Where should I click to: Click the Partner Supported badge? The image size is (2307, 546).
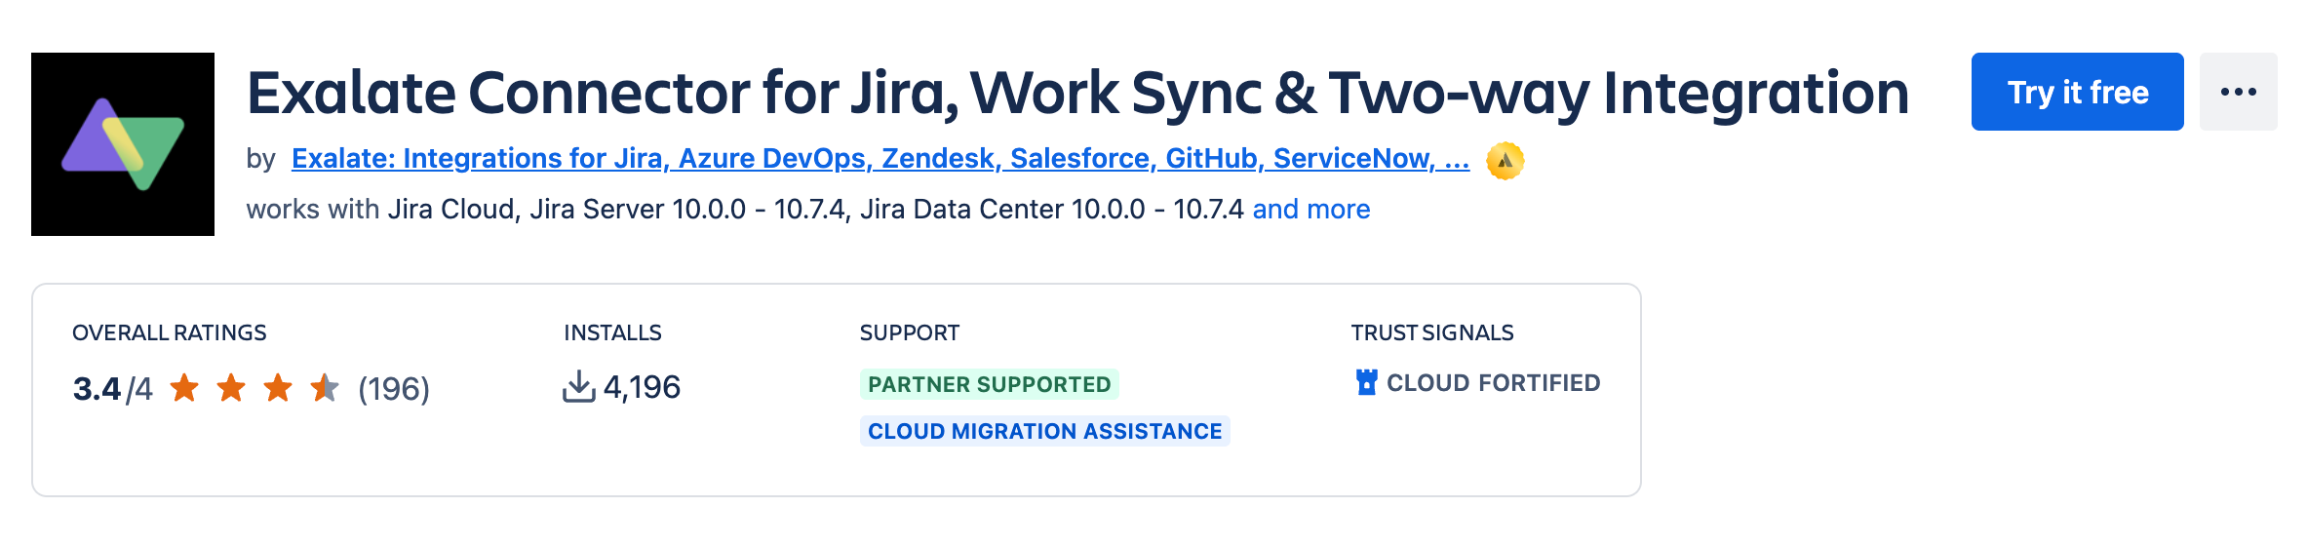989,384
